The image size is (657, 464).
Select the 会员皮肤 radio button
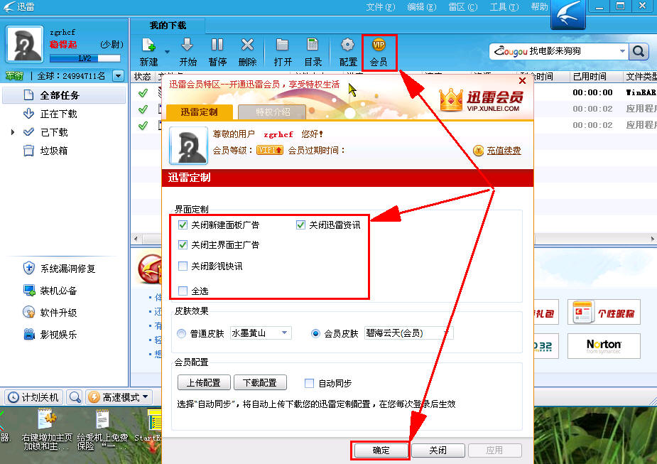[315, 334]
